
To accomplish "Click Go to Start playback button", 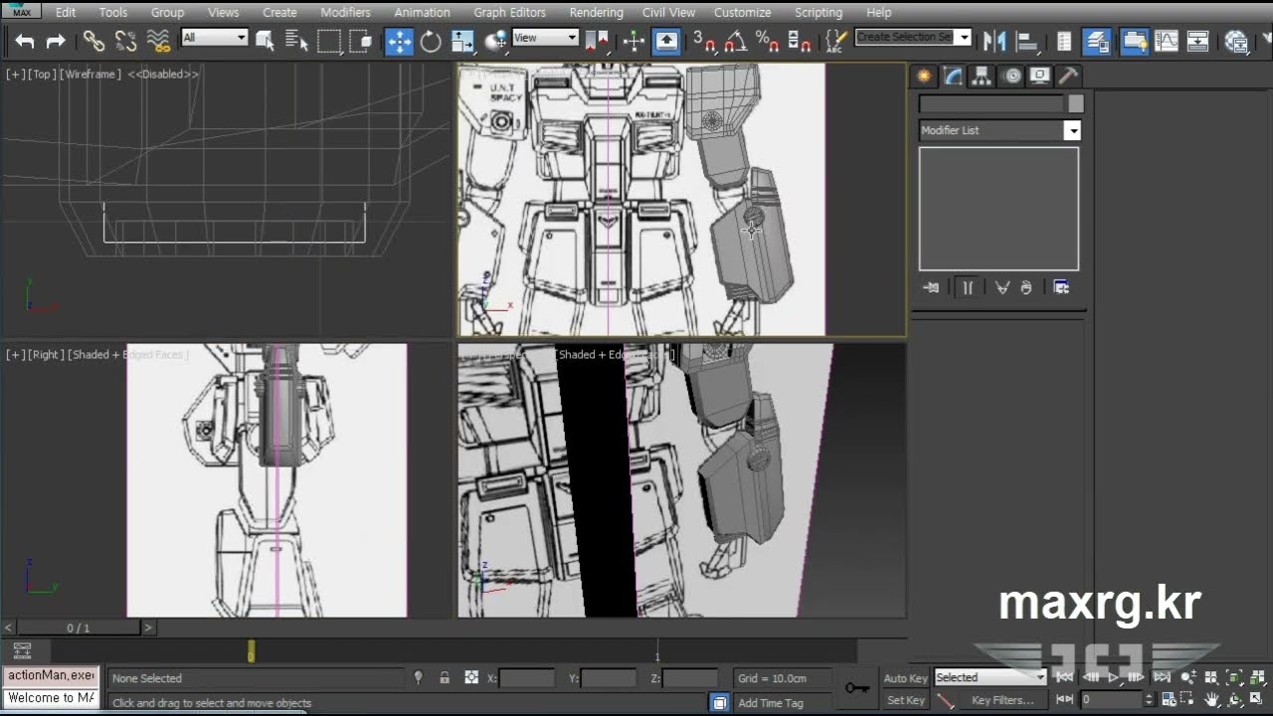I will [1064, 677].
